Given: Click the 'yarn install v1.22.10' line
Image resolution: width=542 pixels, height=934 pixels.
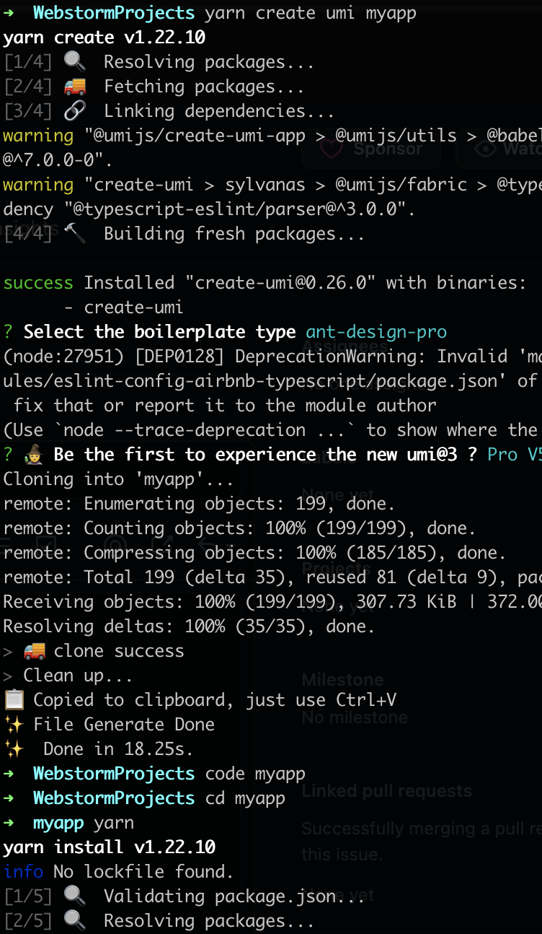Looking at the screenshot, I should coord(110,847).
